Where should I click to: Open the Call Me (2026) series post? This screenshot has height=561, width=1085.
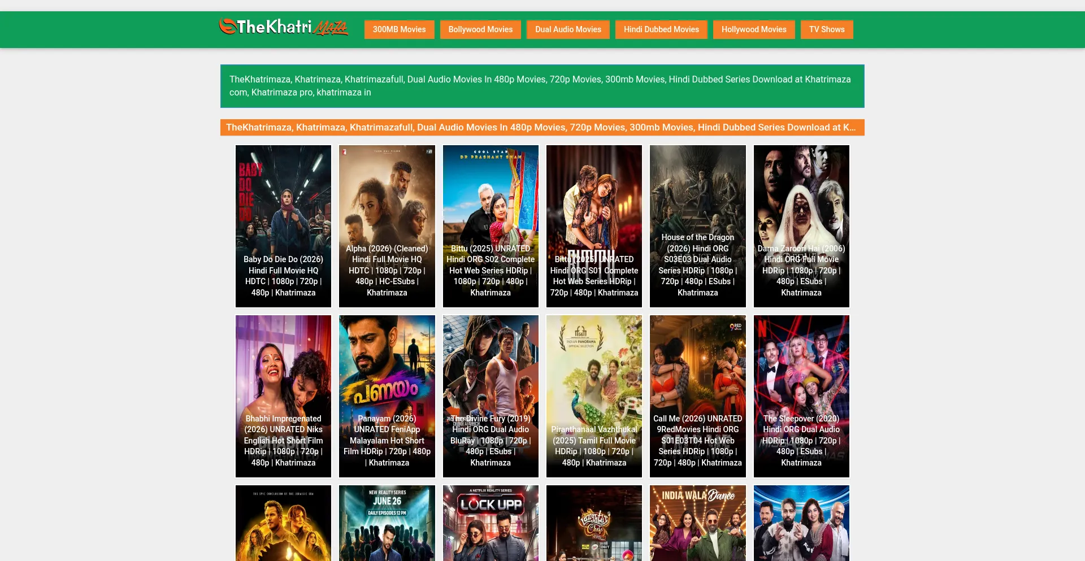click(698, 396)
